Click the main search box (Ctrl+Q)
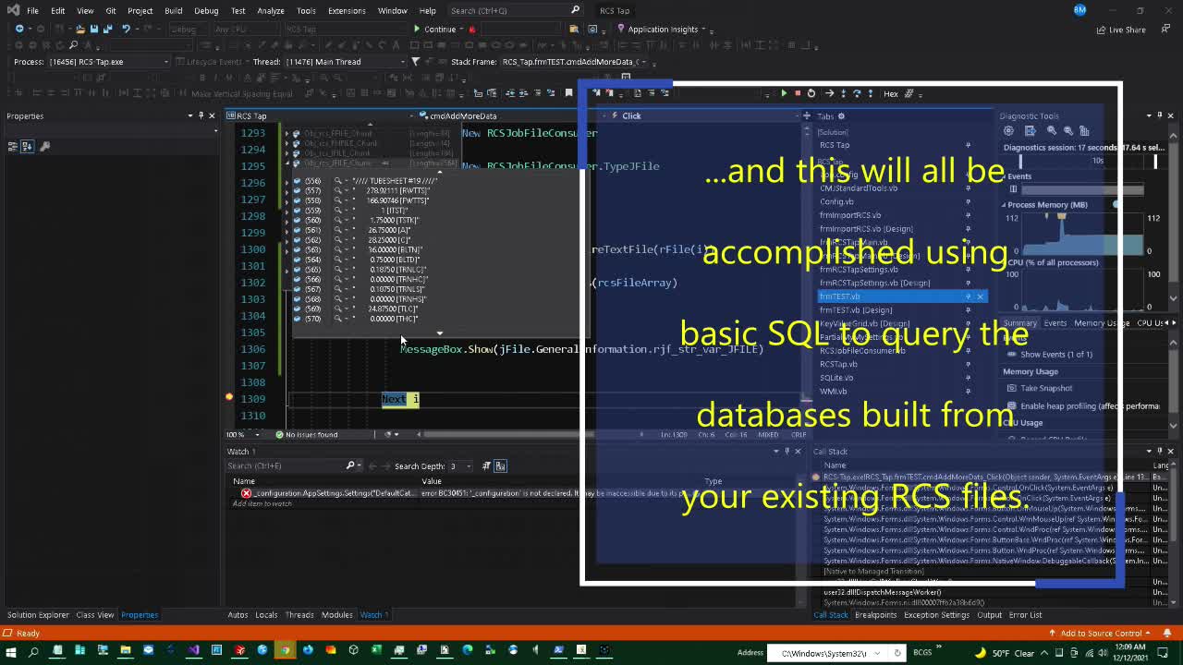This screenshot has width=1183, height=665. tap(515, 10)
